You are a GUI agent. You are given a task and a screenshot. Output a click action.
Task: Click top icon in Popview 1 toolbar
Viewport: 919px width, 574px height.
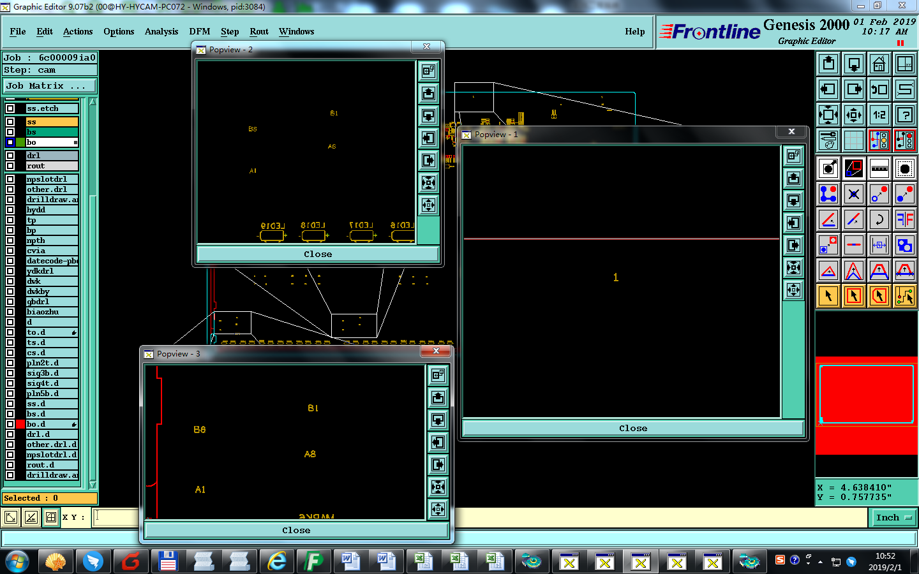coord(794,156)
